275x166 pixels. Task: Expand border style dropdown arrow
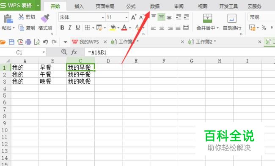(93, 28)
